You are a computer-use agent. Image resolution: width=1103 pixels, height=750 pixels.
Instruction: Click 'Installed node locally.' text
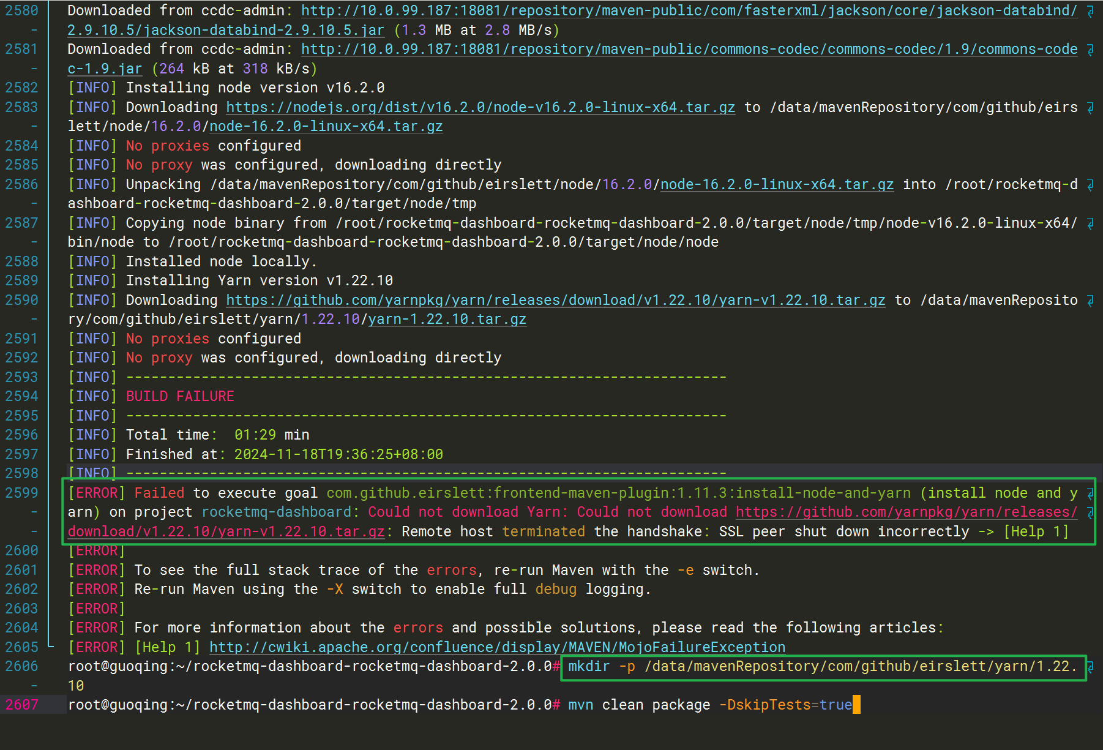pos(222,261)
